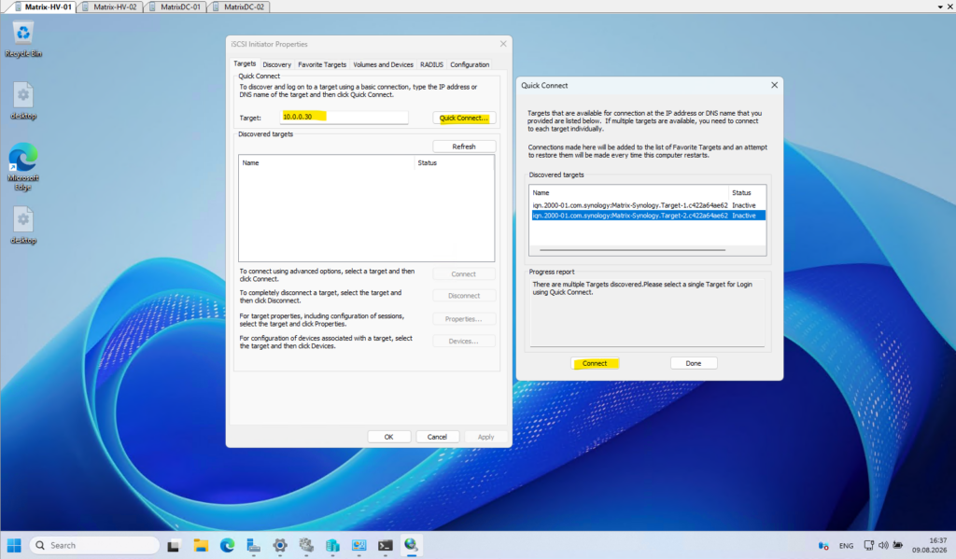The width and height of the screenshot is (956, 559).
Task: Click the blue tray icon with red badge
Action: 823,546
